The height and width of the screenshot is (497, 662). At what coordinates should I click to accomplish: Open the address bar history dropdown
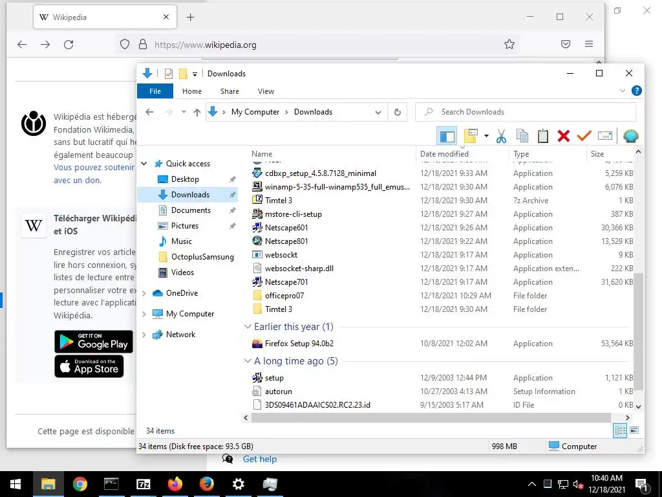coord(378,113)
